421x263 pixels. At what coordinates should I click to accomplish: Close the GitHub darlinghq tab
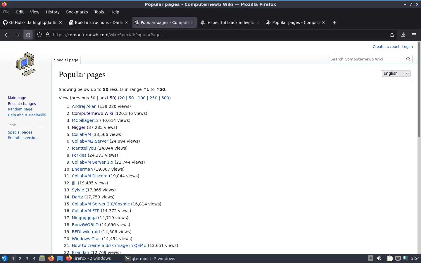tap(61, 23)
